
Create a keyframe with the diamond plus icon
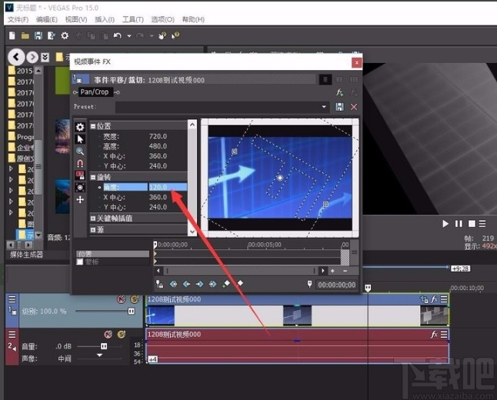[x=226, y=284]
